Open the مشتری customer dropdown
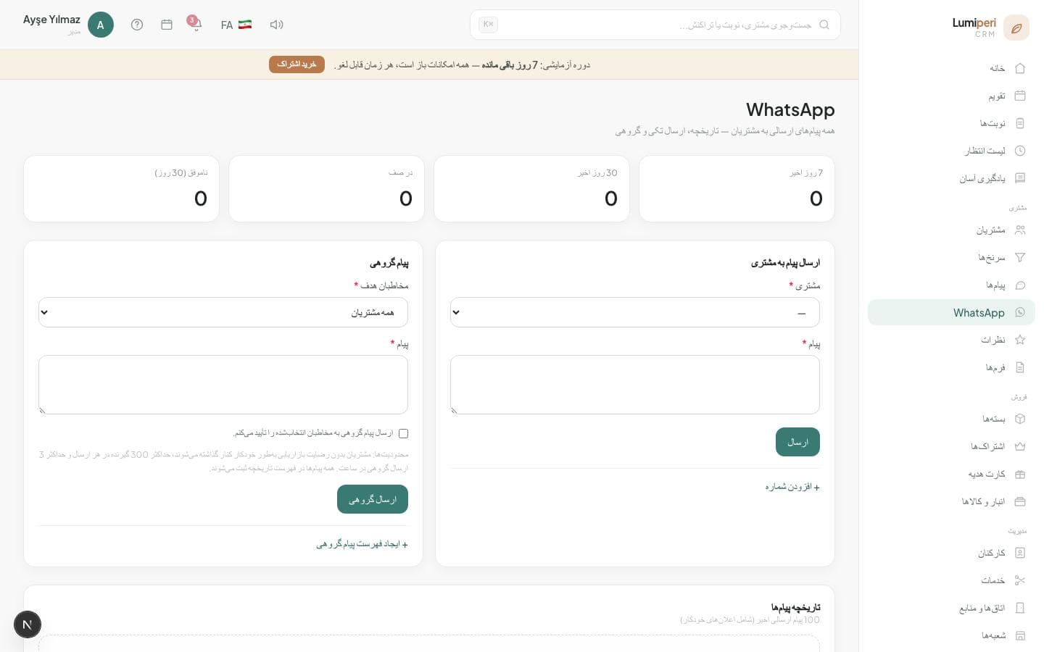 (x=635, y=312)
